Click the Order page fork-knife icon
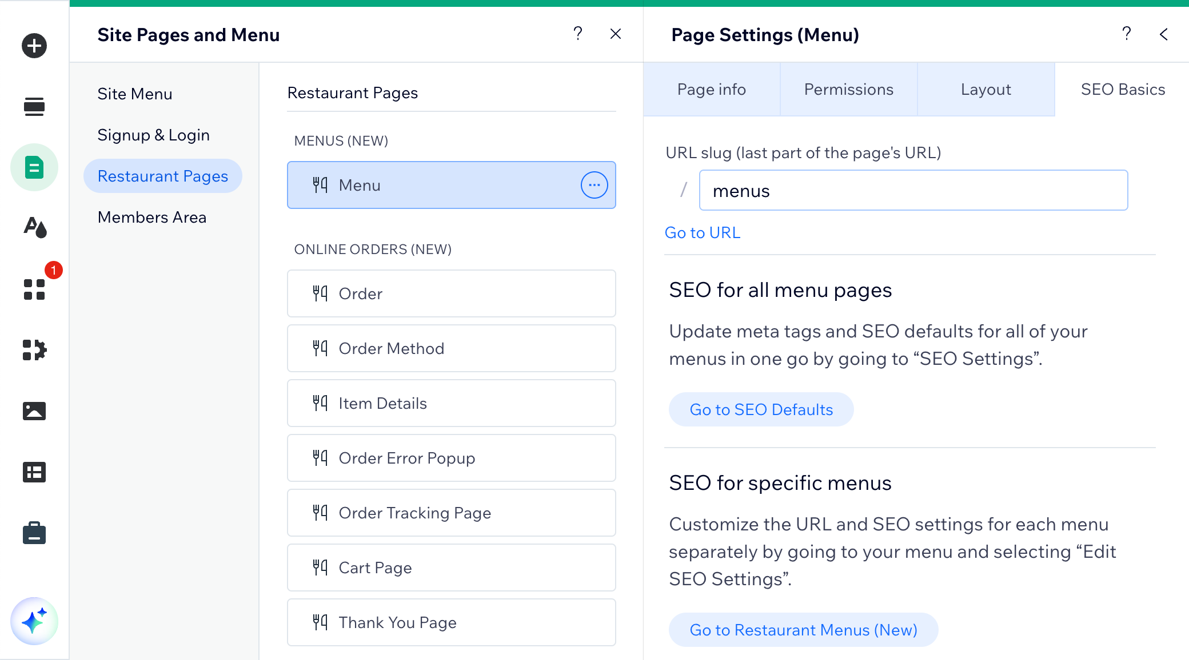This screenshot has width=1189, height=660. 319,293
